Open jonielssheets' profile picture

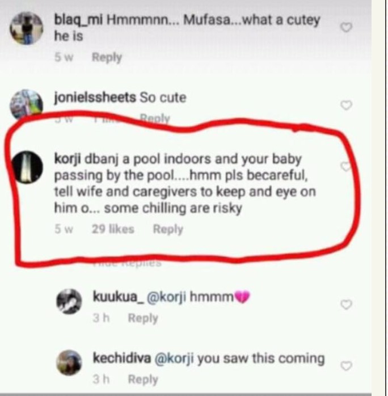[26, 104]
